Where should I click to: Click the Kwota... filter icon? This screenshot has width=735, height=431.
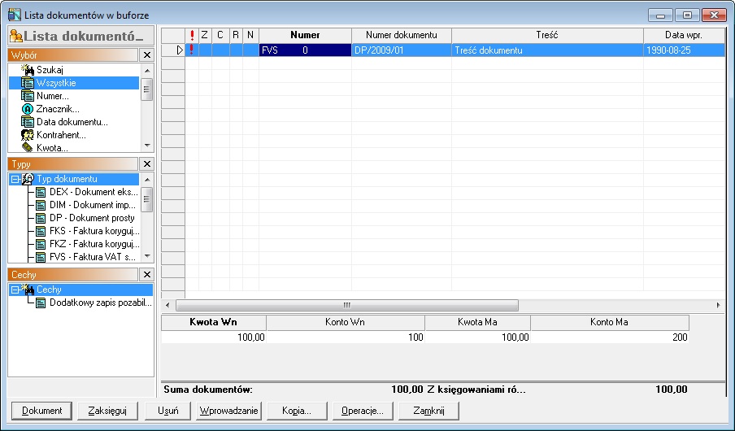point(27,147)
